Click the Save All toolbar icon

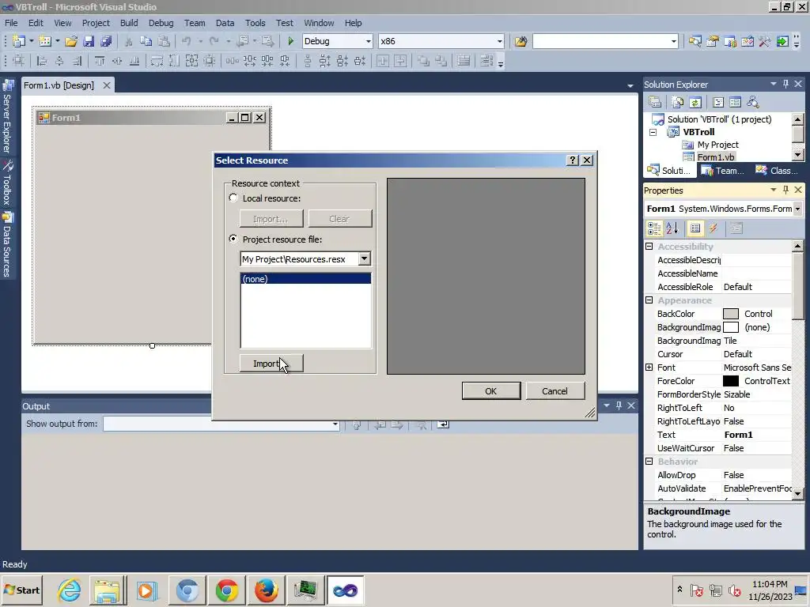[x=107, y=41]
